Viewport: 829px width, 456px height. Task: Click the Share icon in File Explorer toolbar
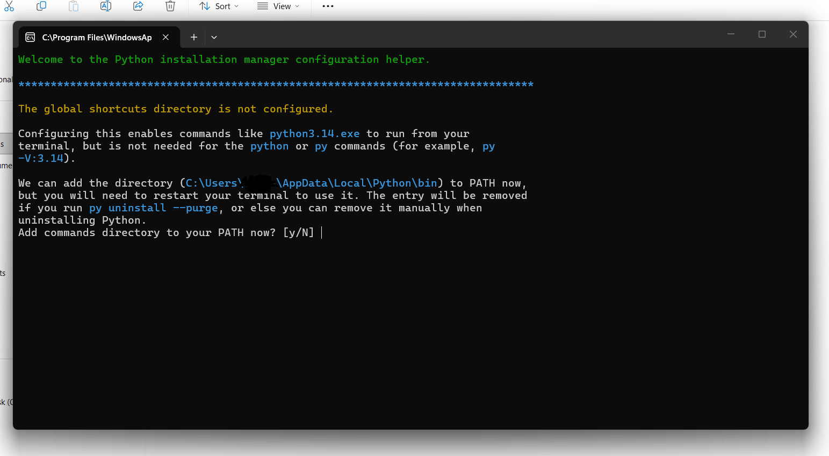tap(138, 6)
